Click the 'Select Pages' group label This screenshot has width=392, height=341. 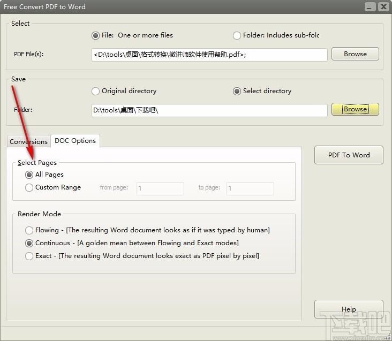(x=37, y=163)
